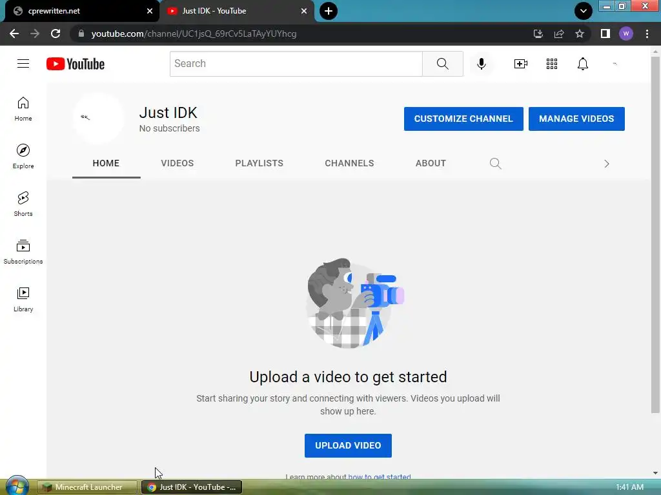Switch to the cprewritten.net tab
661x495 pixels.
coord(80,11)
